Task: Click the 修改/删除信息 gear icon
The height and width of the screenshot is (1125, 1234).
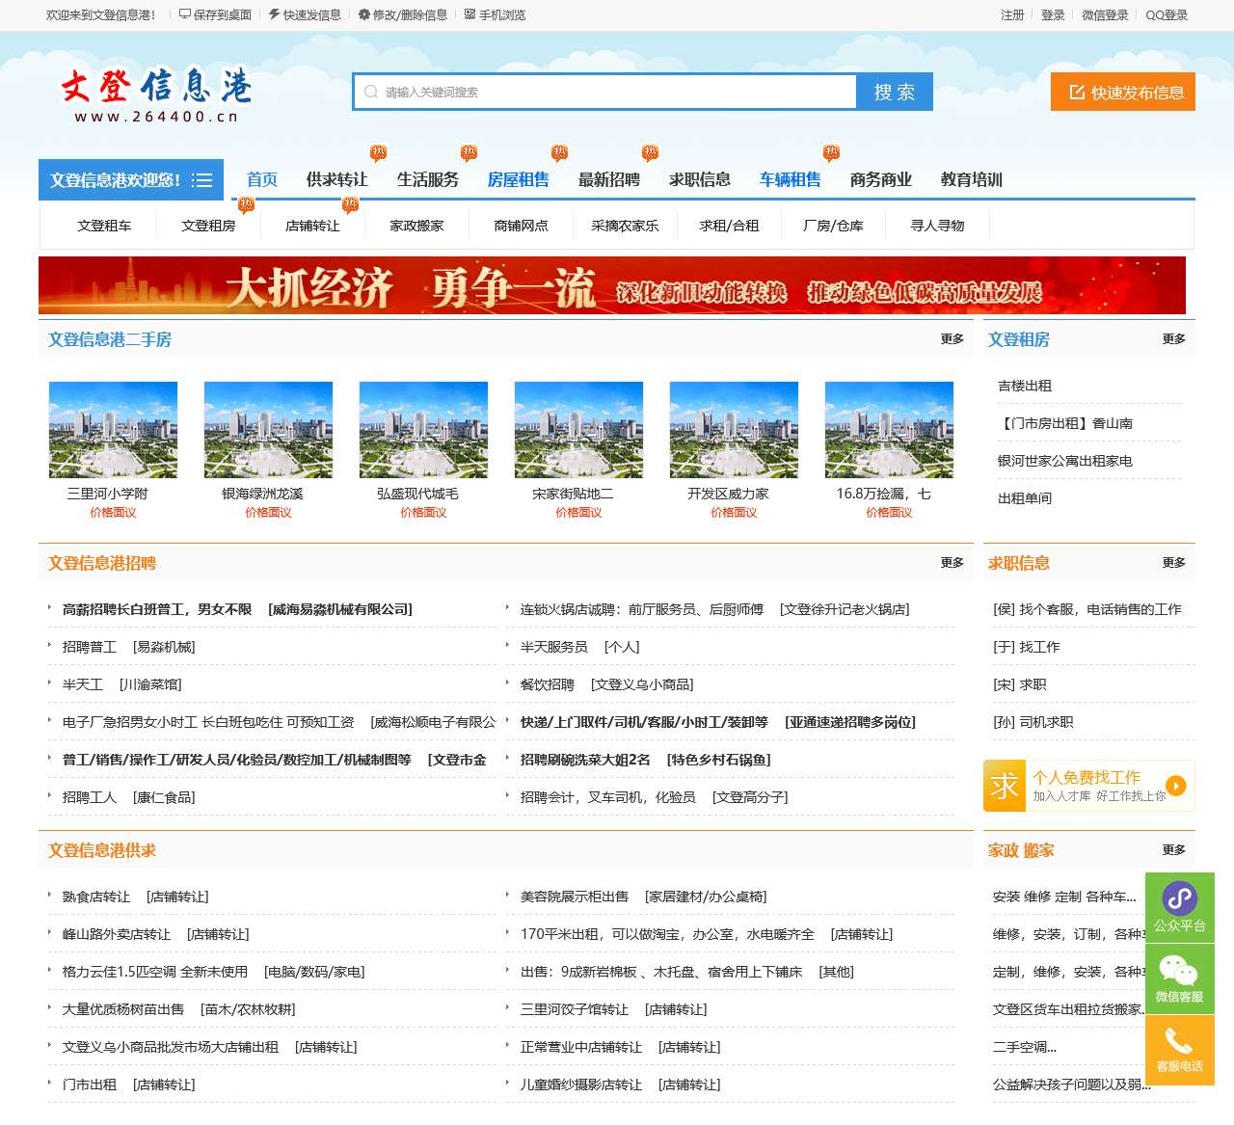Action: coord(363,14)
